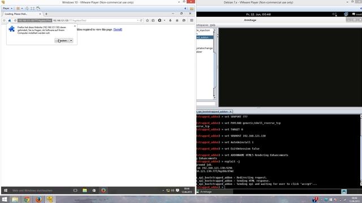Click the Windows 10 VM Start button
Viewport: 362px width, 203px height.
[x=6, y=191]
